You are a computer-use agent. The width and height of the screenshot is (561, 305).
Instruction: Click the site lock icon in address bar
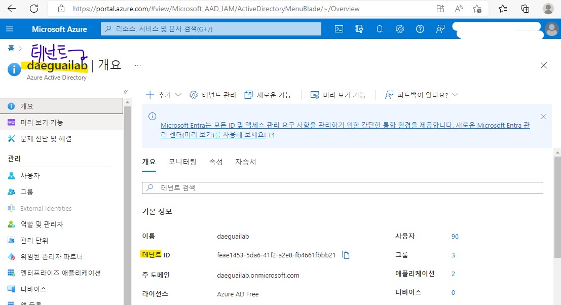click(61, 9)
